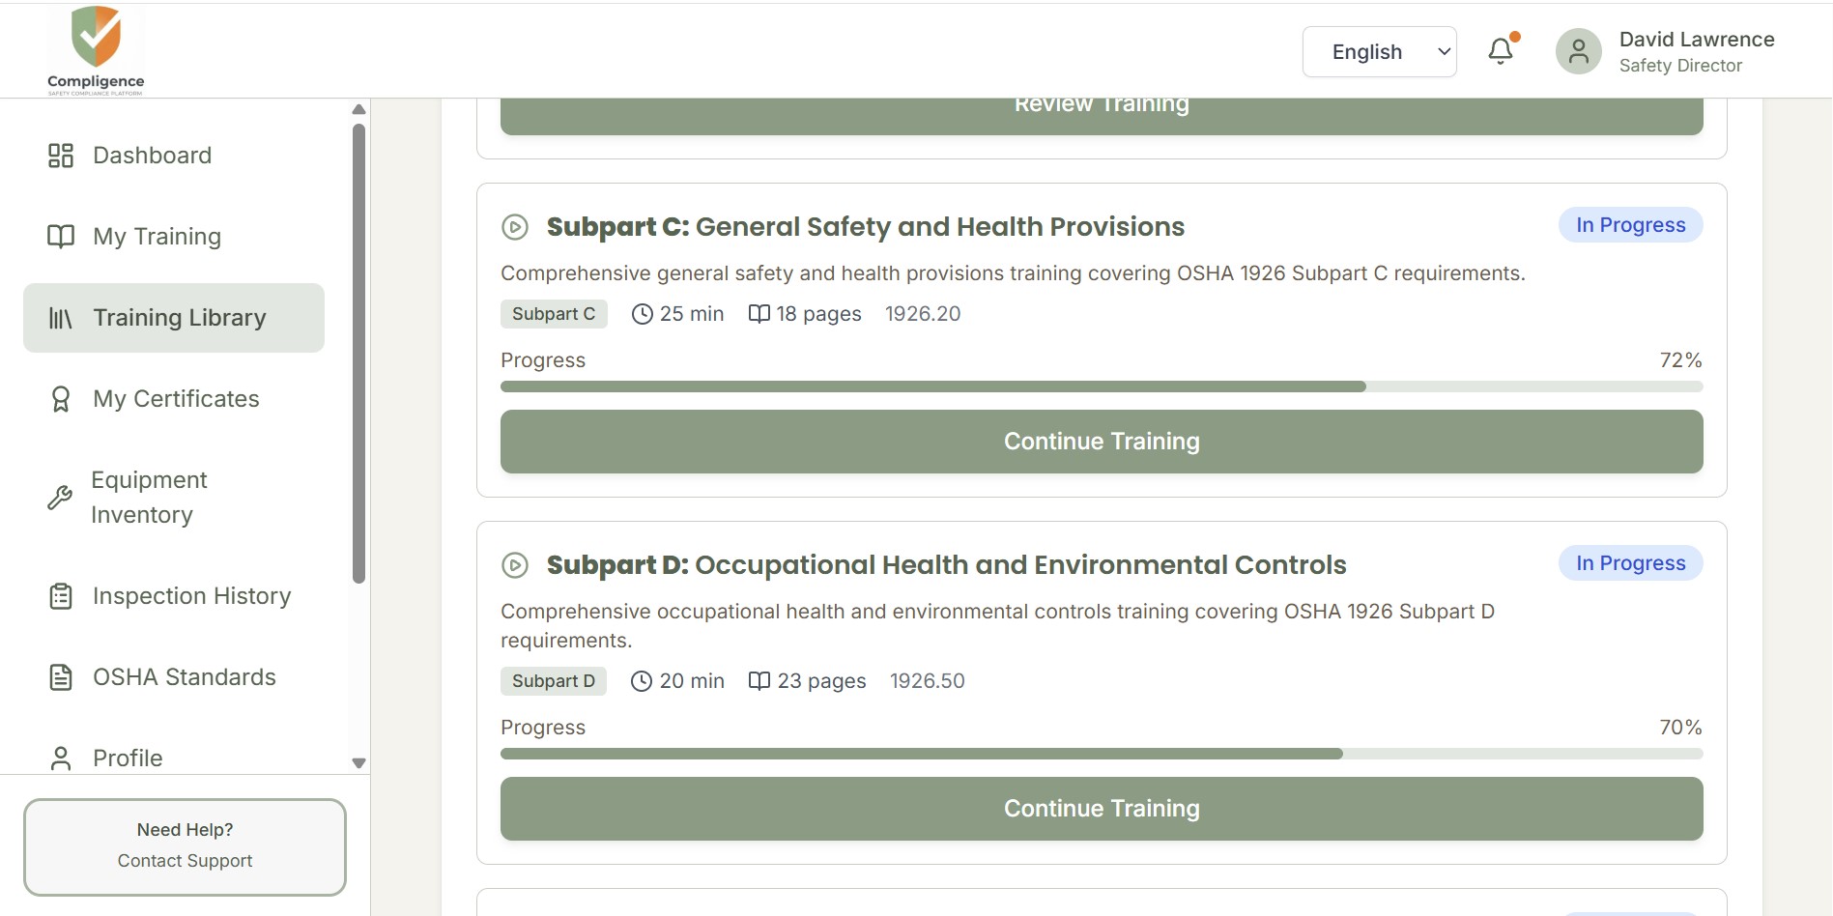1833x916 pixels.
Task: Switch to the Profile sidebar item
Action: [x=128, y=758]
